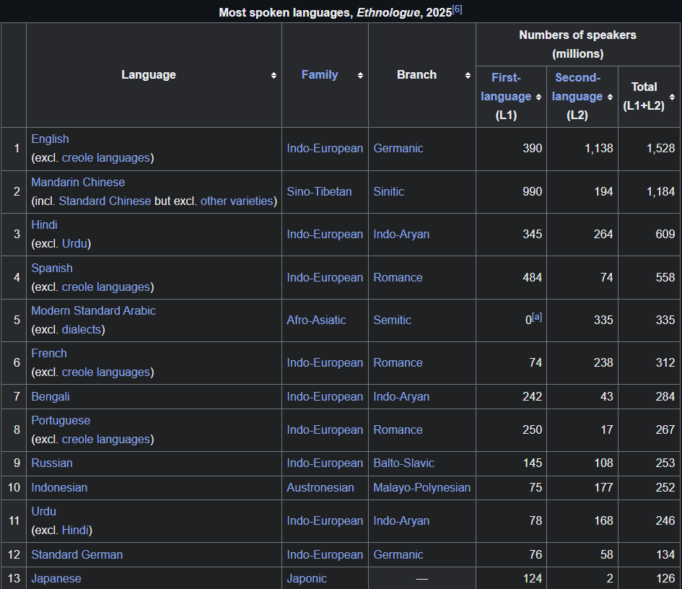Image resolution: width=682 pixels, height=589 pixels.
Task: Open the Malayo-Polynesian branch link
Action: [x=422, y=487]
